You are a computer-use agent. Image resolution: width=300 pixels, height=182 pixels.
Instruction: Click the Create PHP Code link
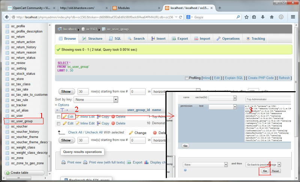tap(261, 78)
